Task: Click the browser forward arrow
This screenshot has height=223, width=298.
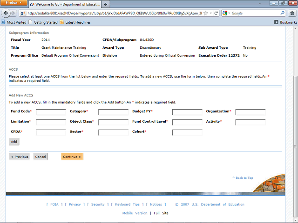Action: pyautogui.click(x=13, y=13)
